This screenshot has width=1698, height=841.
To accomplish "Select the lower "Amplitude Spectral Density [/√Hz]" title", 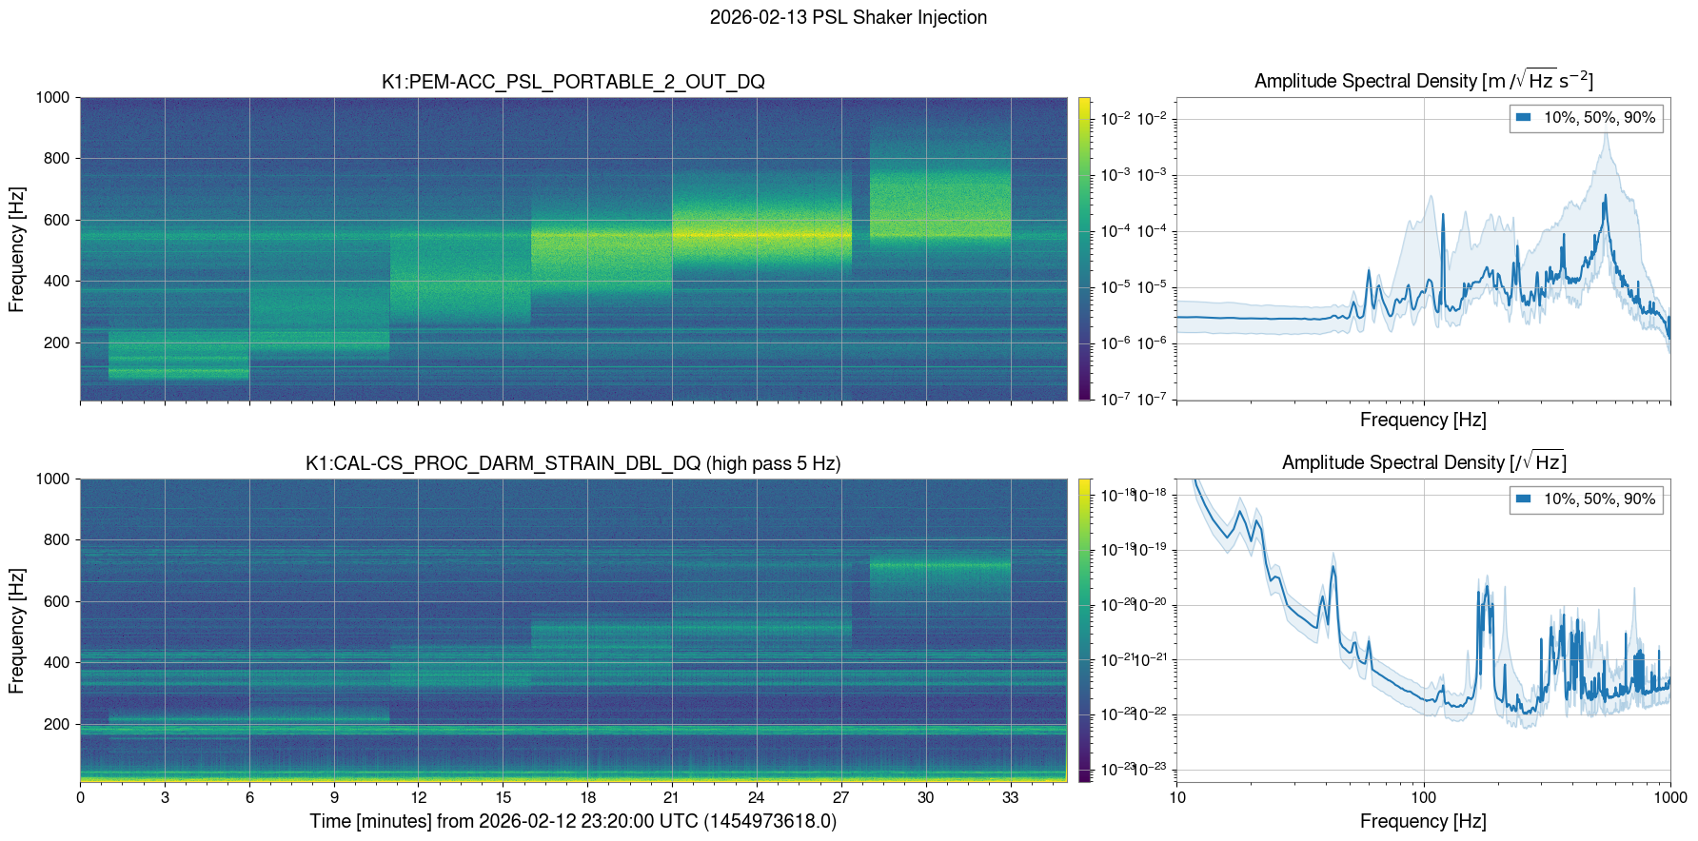I will (x=1423, y=462).
